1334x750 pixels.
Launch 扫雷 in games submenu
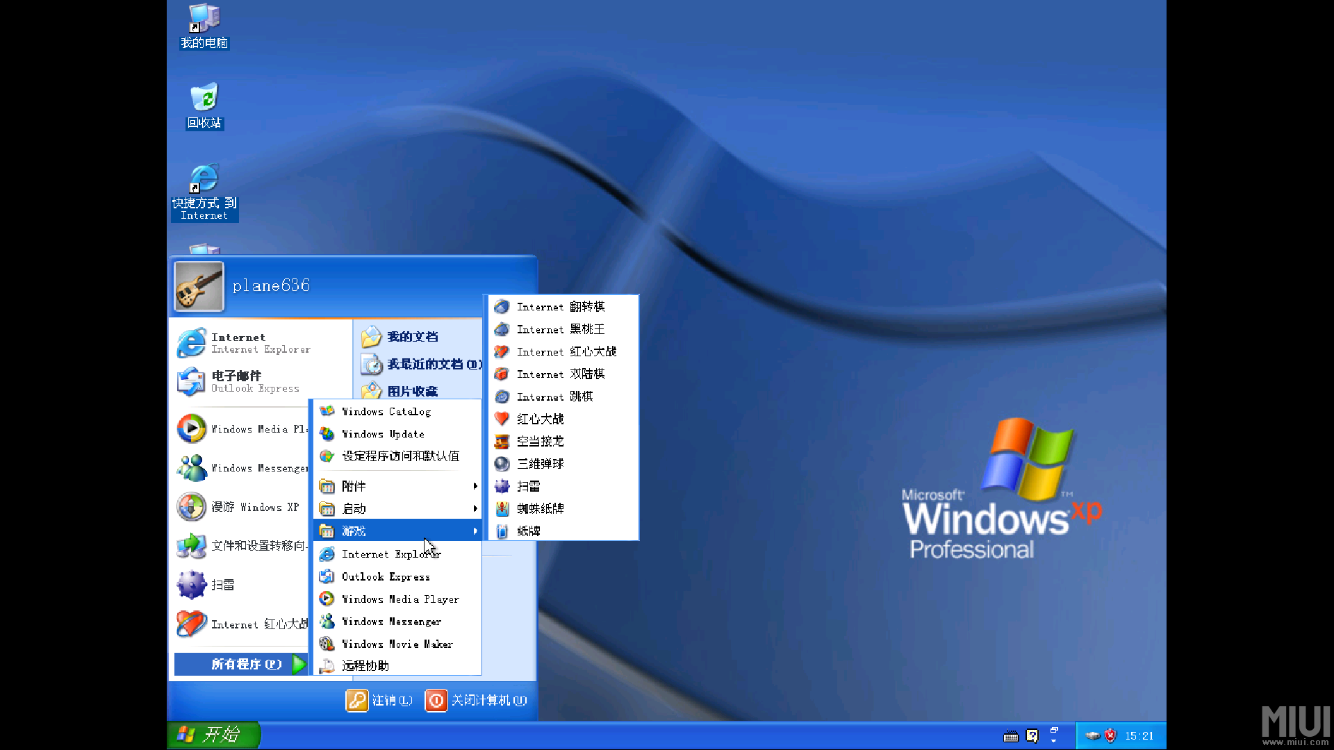point(563,486)
